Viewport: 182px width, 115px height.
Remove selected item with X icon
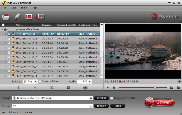tap(52, 87)
